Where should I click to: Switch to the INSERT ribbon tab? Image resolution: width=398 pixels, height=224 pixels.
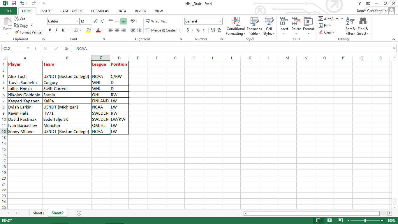point(46,11)
